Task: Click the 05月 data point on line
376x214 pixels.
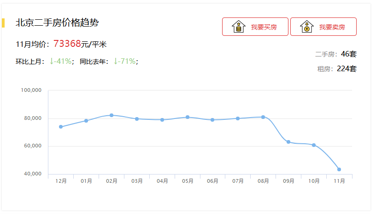Action: pyautogui.click(x=188, y=117)
